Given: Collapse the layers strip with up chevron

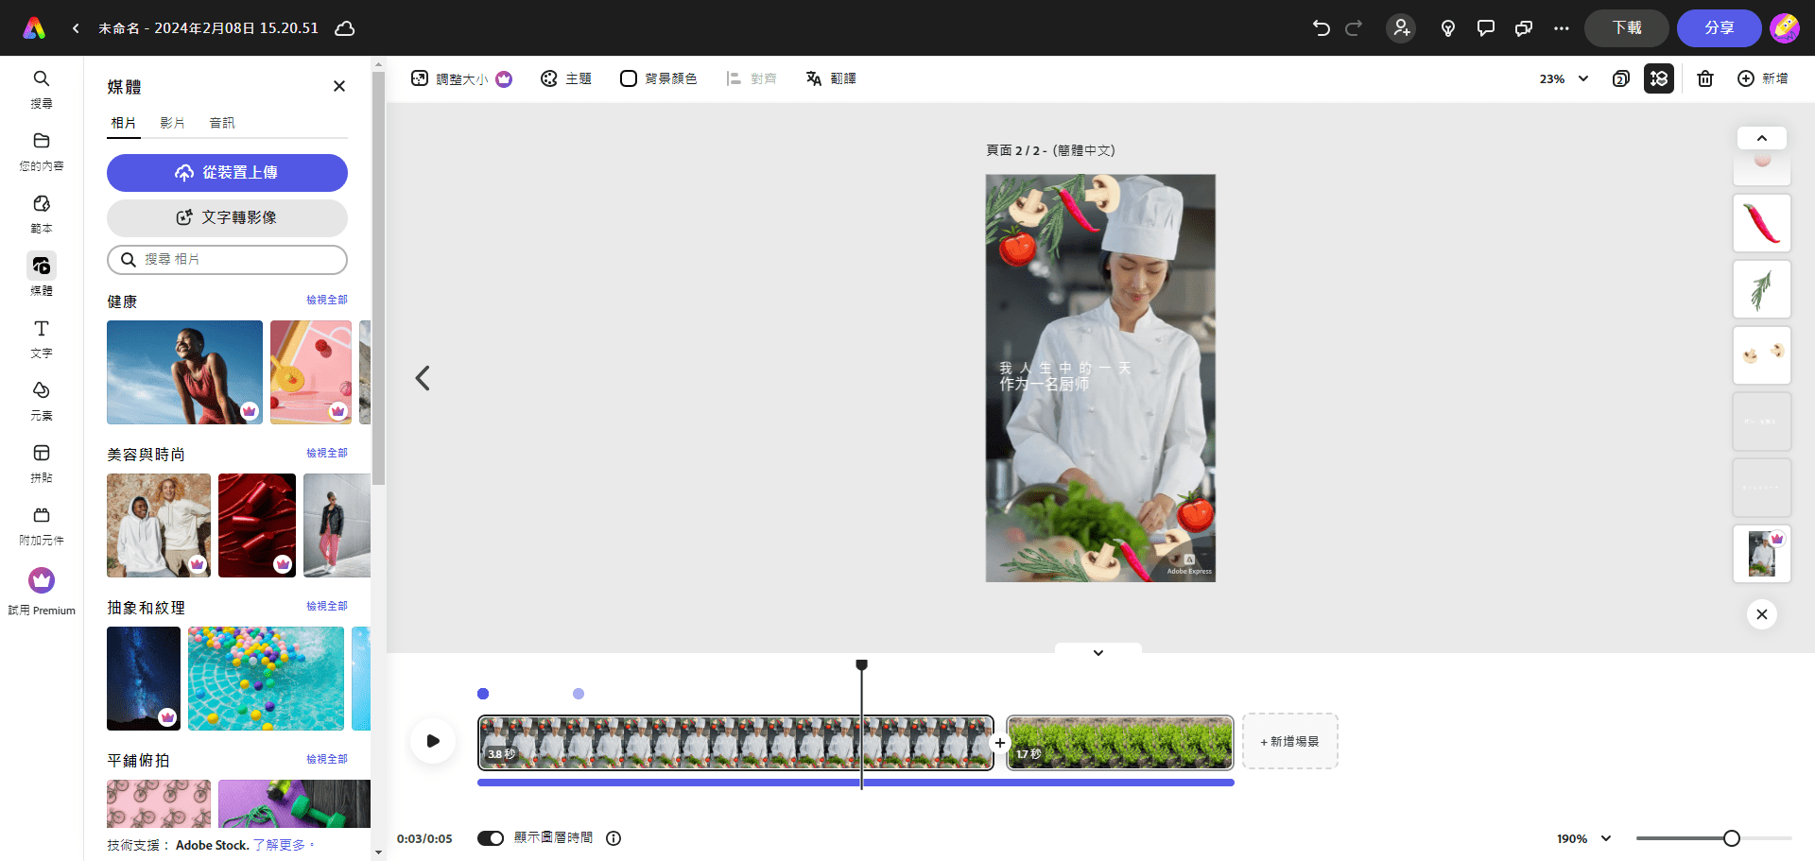Looking at the screenshot, I should point(1762,138).
